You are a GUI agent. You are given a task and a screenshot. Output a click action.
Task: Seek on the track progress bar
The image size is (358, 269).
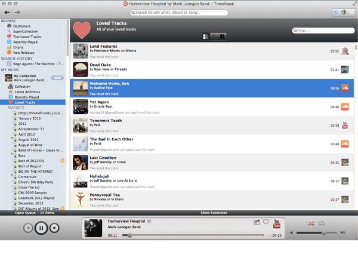[193, 235]
